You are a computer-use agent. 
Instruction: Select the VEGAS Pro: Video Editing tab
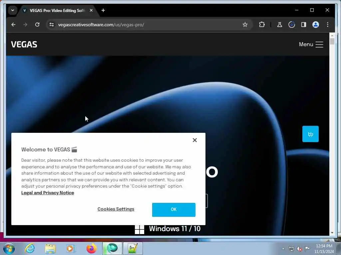tap(57, 10)
